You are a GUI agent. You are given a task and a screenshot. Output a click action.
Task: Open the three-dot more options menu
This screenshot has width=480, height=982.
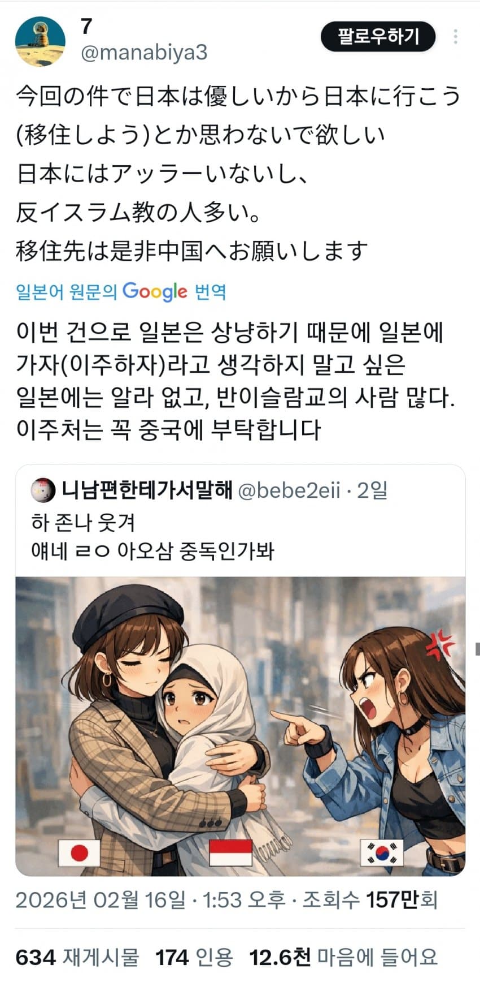click(x=455, y=37)
